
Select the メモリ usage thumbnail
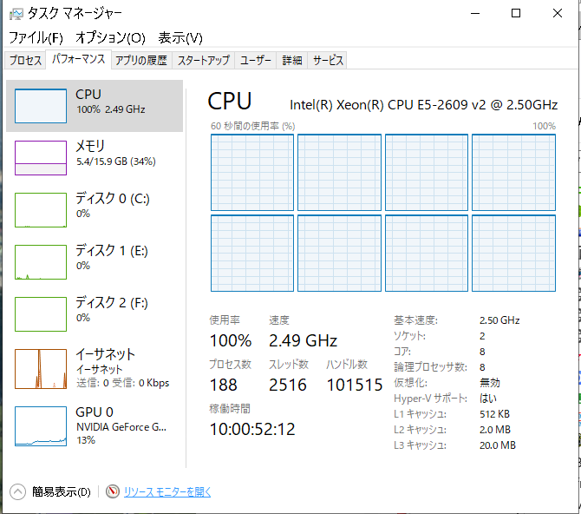pos(41,158)
